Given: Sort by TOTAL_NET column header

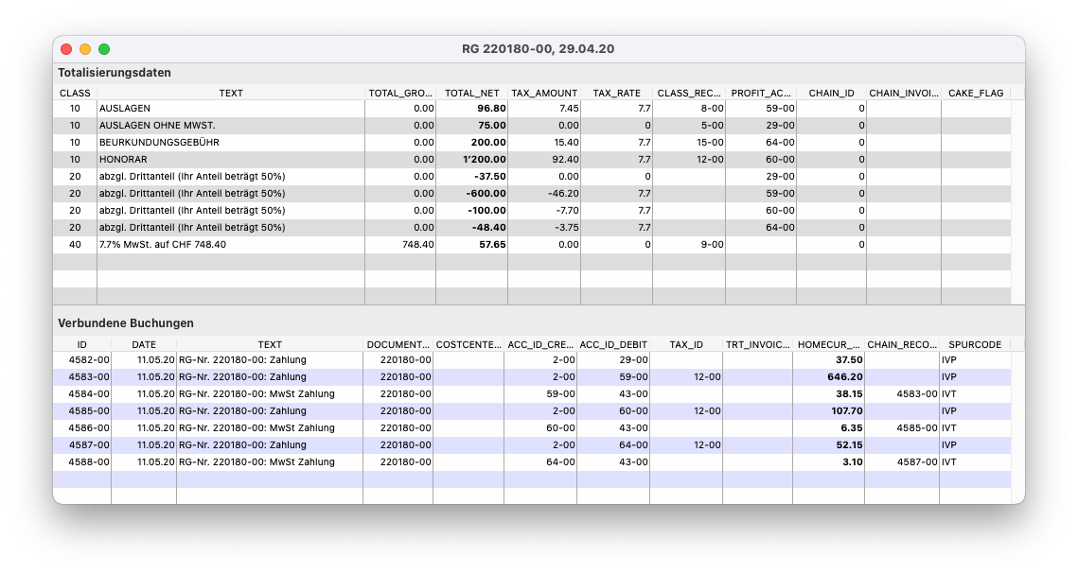Looking at the screenshot, I should point(471,93).
